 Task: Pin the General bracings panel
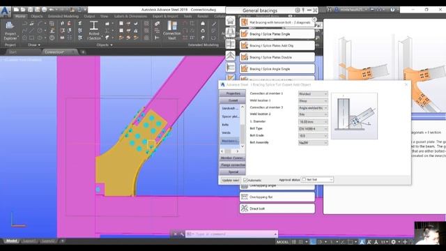click(x=304, y=10)
